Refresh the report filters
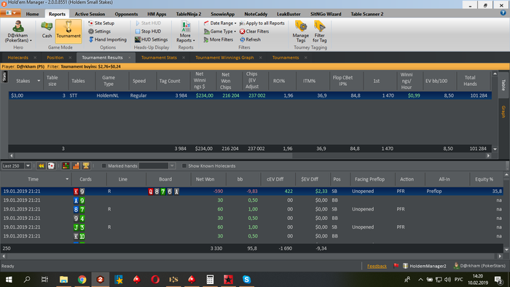Screen dimensions: 510x287 click(250, 39)
